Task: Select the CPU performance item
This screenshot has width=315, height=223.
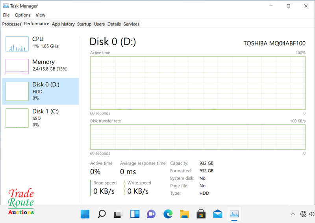Action: [41, 44]
